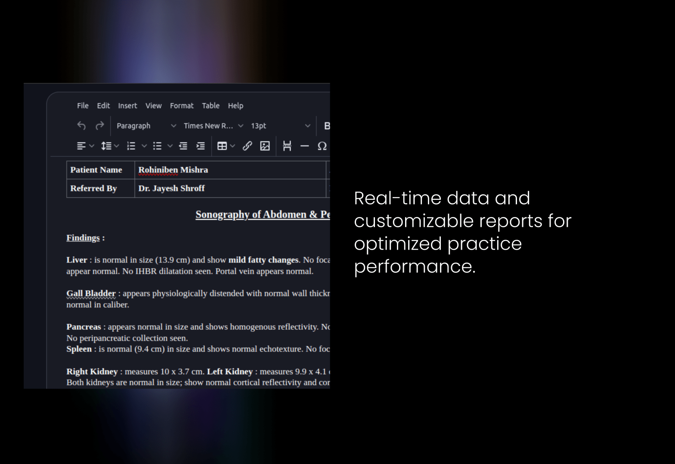Expand the alignment options chevron

point(92,146)
